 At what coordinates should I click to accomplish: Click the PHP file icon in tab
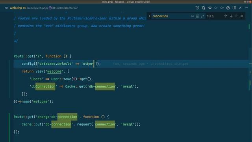tap(6, 8)
